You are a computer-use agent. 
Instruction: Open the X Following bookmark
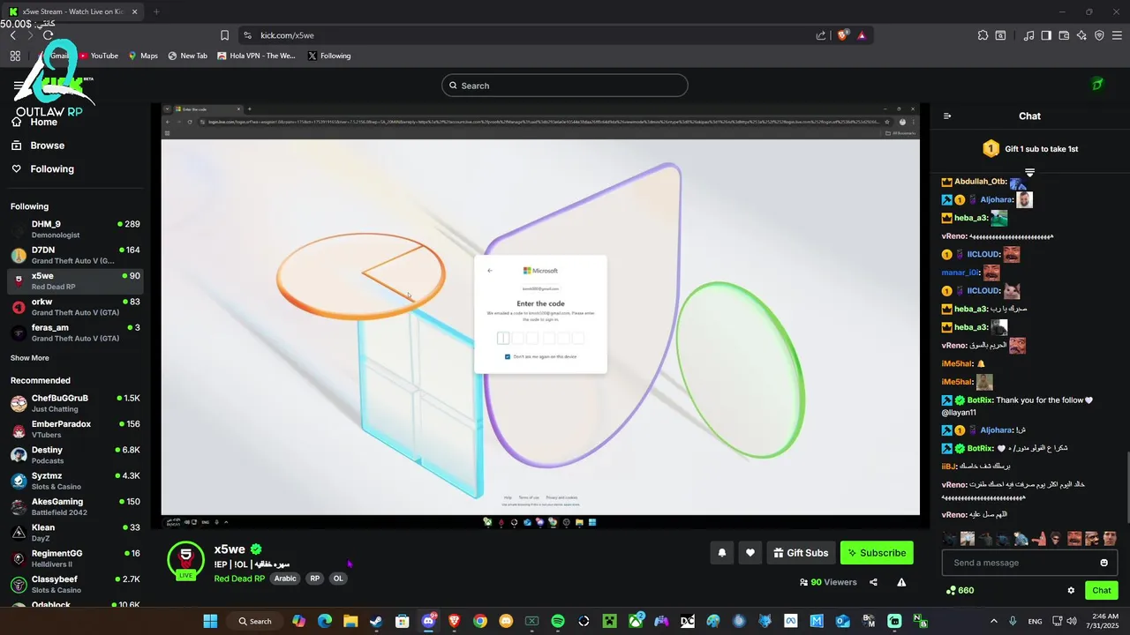[328, 56]
